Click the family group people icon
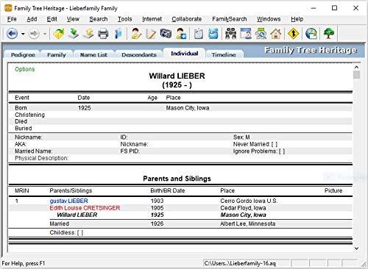This screenshot has width=368, height=269. [x=230, y=34]
